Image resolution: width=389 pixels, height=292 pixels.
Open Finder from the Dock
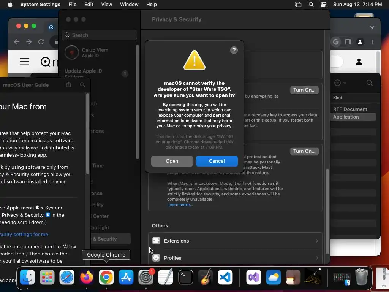click(27, 277)
